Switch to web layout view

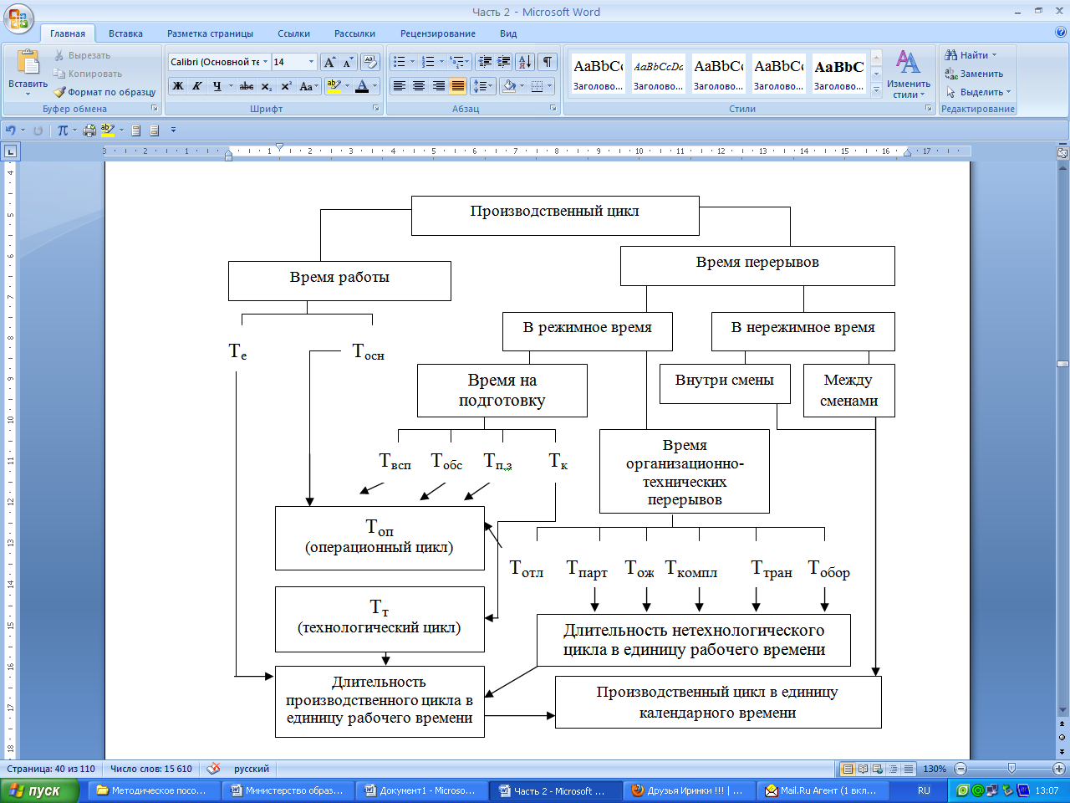[877, 769]
